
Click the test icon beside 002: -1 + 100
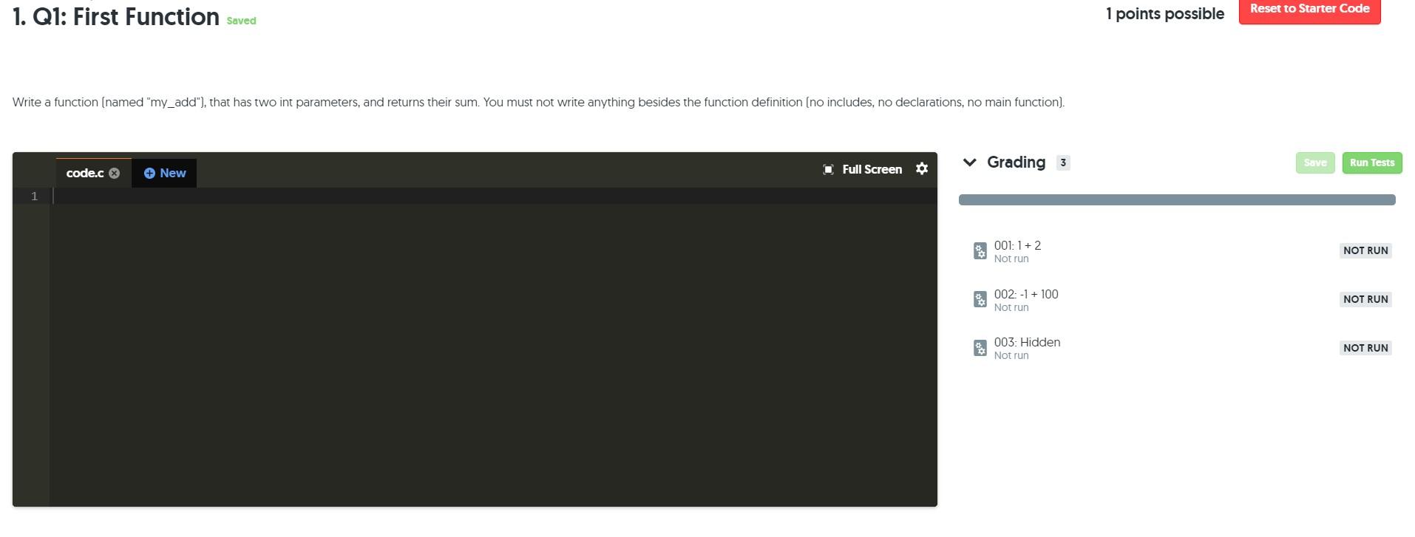coord(980,299)
